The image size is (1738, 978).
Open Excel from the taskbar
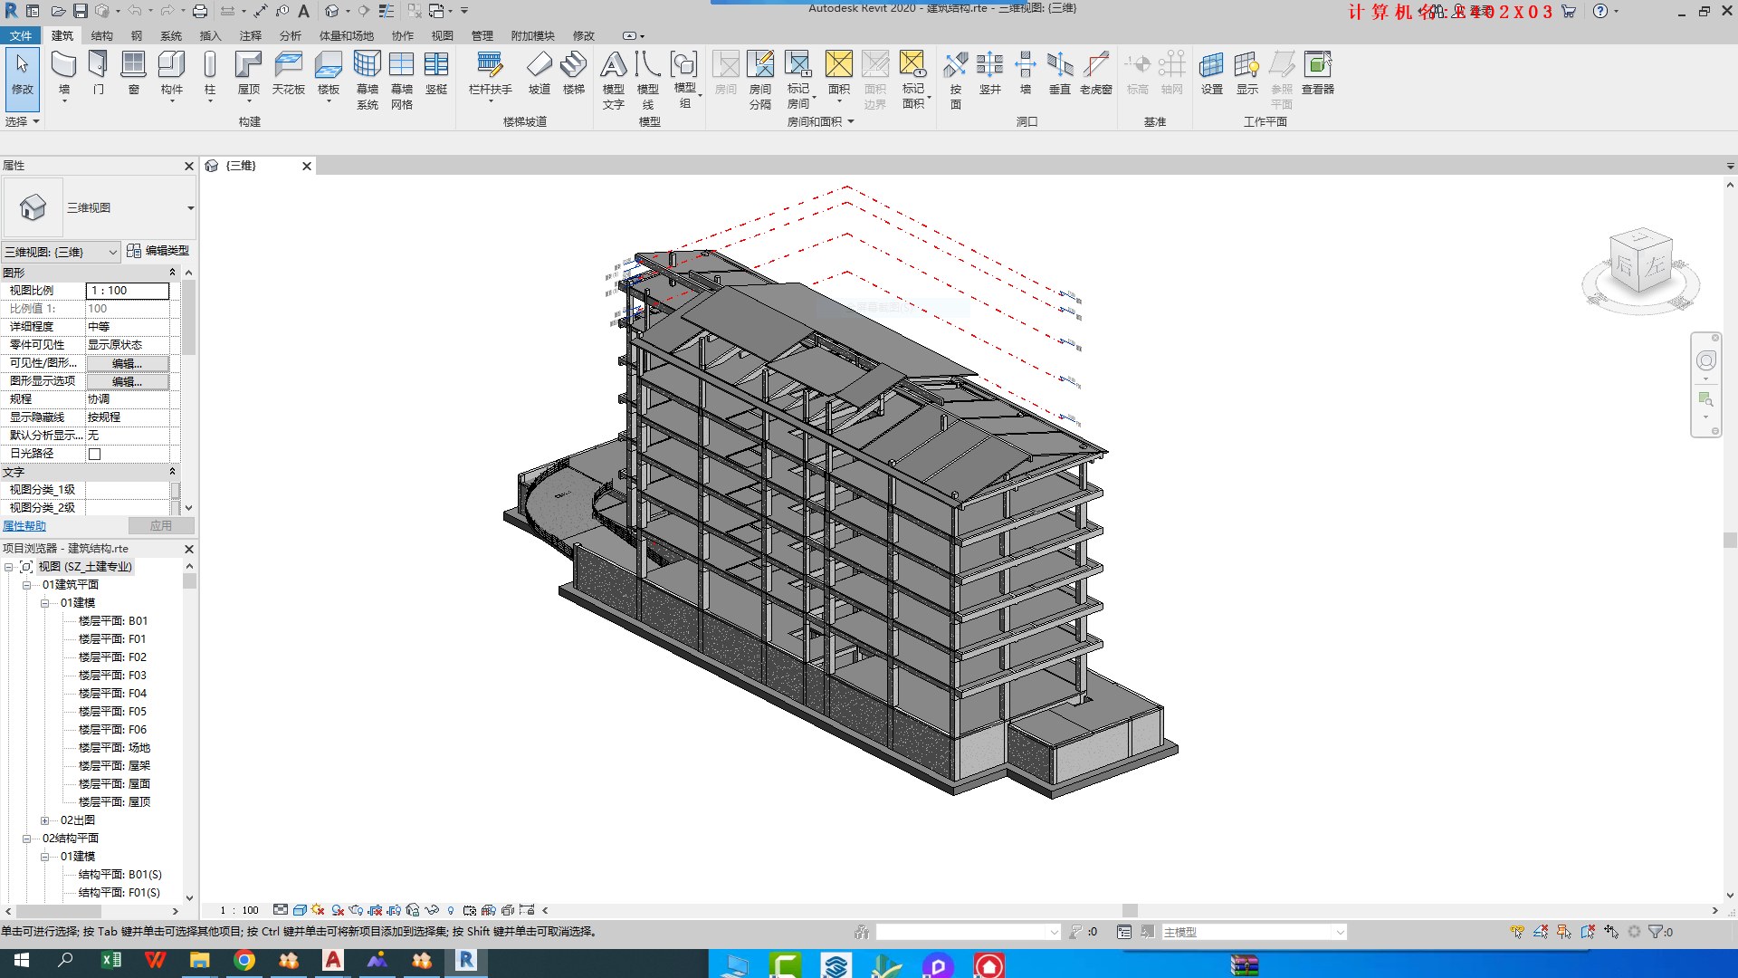pyautogui.click(x=111, y=962)
